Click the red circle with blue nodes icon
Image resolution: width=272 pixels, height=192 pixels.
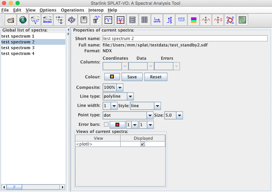(230, 20)
